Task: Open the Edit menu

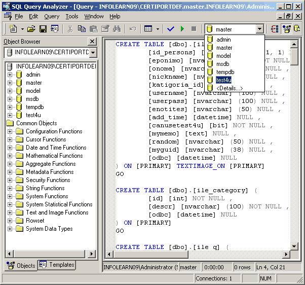Action: click(33, 16)
